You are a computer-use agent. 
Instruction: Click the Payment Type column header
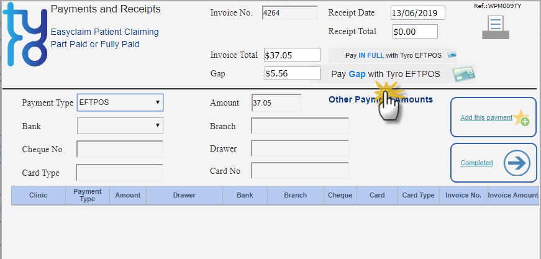point(88,195)
